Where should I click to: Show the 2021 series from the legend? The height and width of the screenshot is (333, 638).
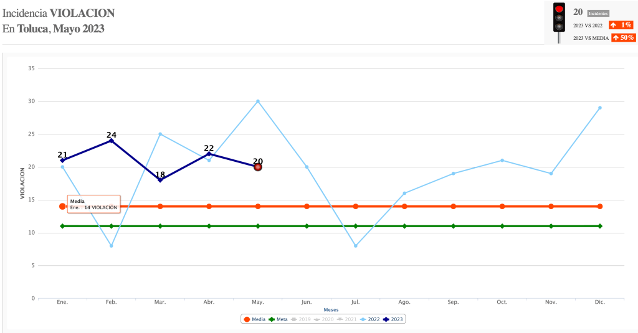(x=348, y=319)
